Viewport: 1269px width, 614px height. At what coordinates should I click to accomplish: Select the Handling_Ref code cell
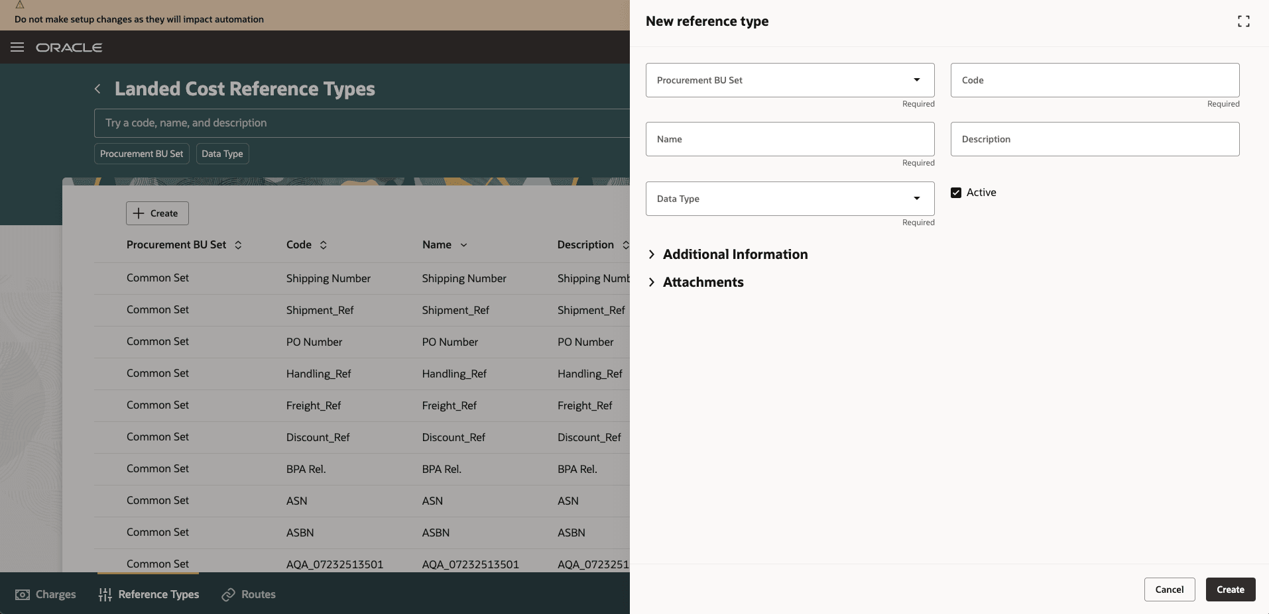(x=319, y=374)
